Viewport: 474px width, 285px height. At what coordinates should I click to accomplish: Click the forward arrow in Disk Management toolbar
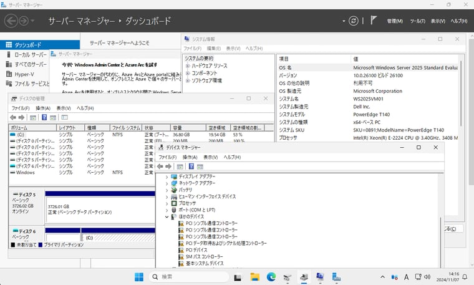pos(21,118)
